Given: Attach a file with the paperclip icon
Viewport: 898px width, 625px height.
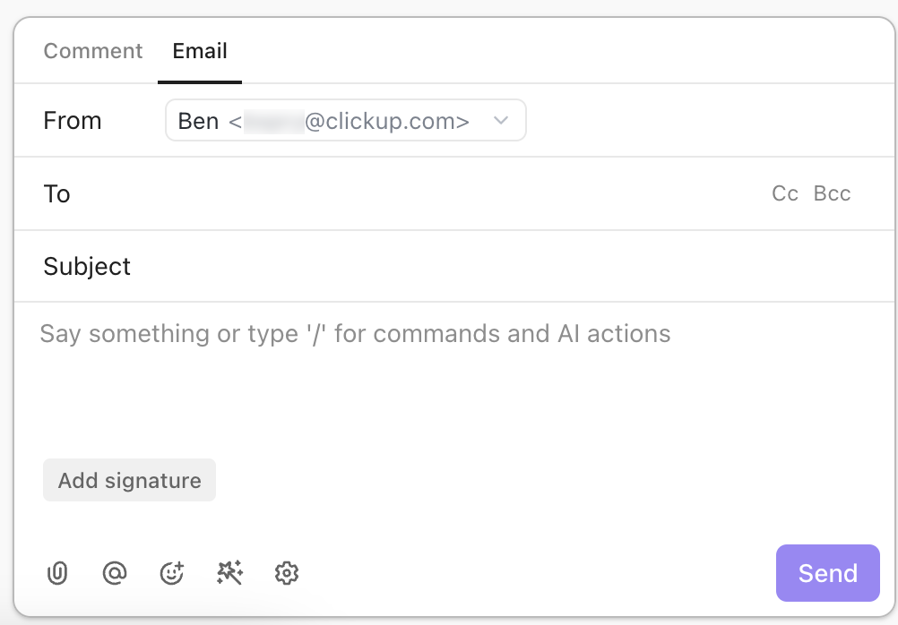Looking at the screenshot, I should click(57, 573).
